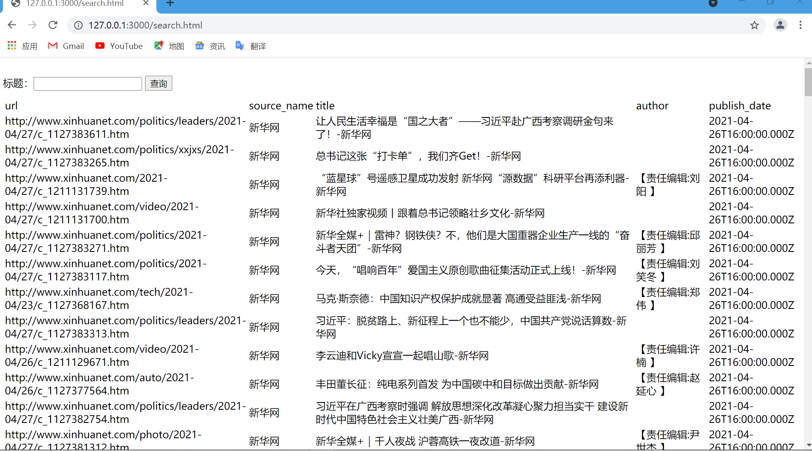Click title “蓝星球”号遥感卫星成功发射
Screen dimensions: 812x451
[x=472, y=185]
